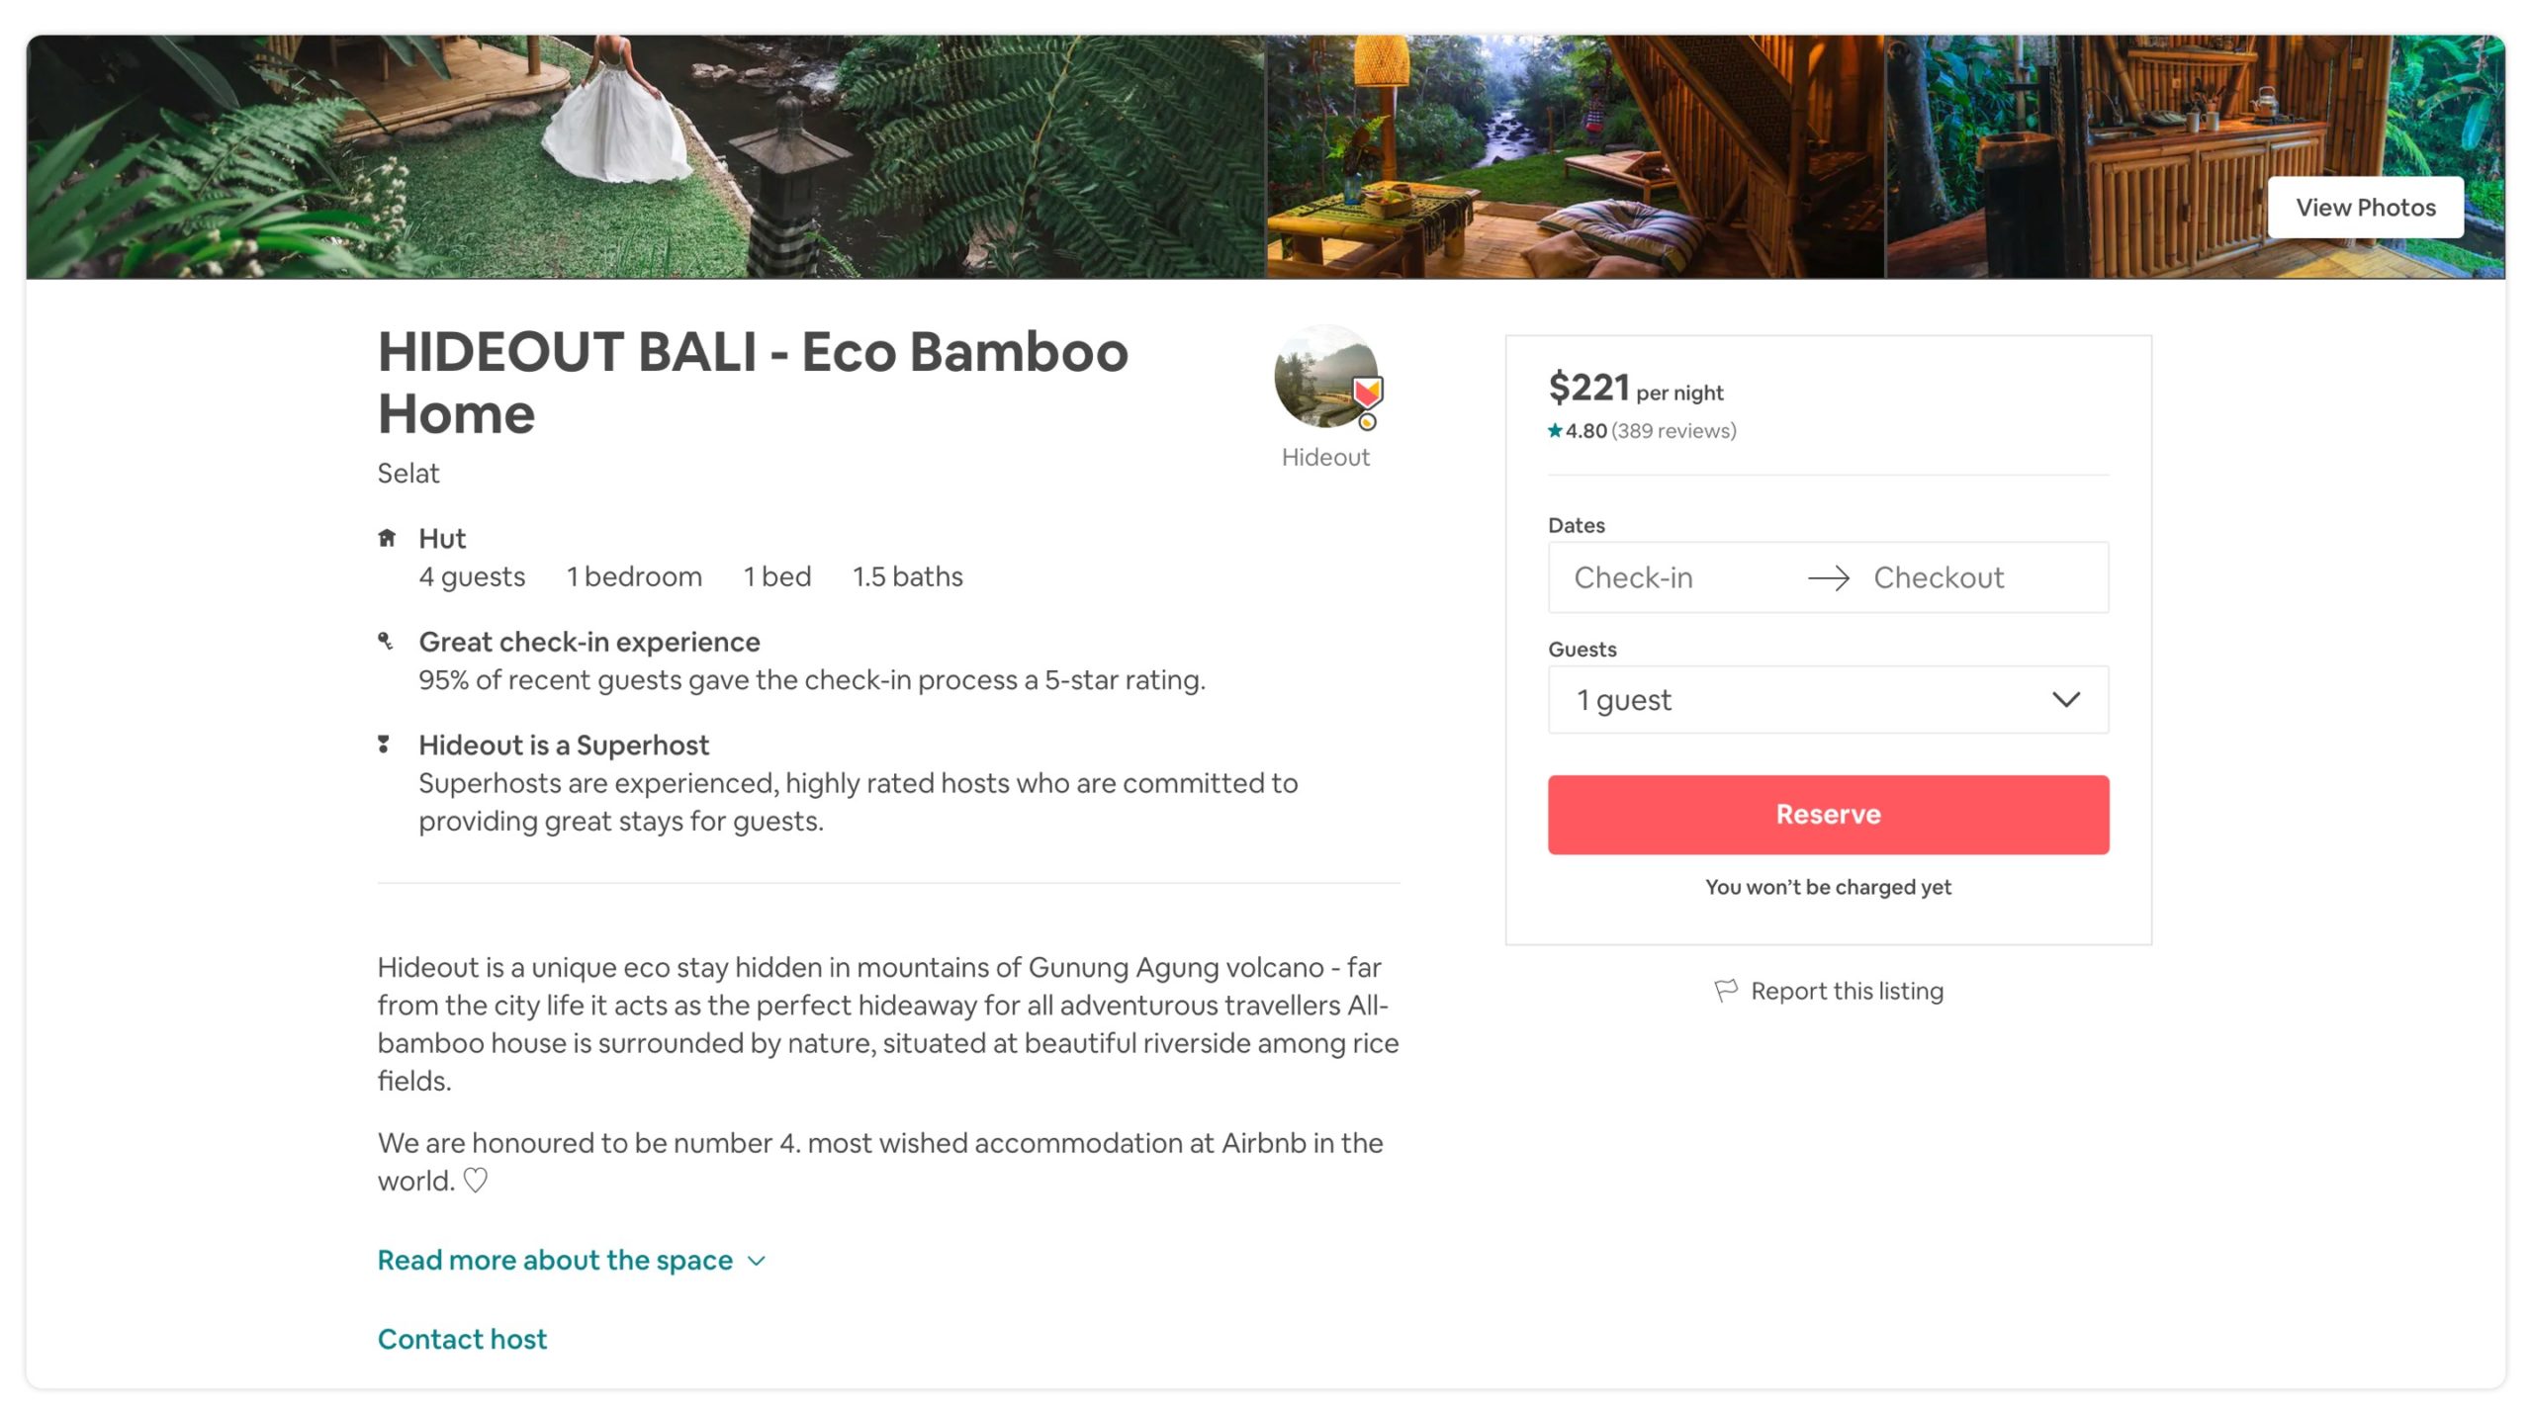This screenshot has width=2532, height=1406.
Task: Open the guests dropdown chevron
Action: click(2066, 699)
